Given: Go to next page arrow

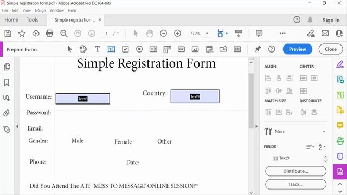Looking at the screenshot, I should [x=92, y=34].
